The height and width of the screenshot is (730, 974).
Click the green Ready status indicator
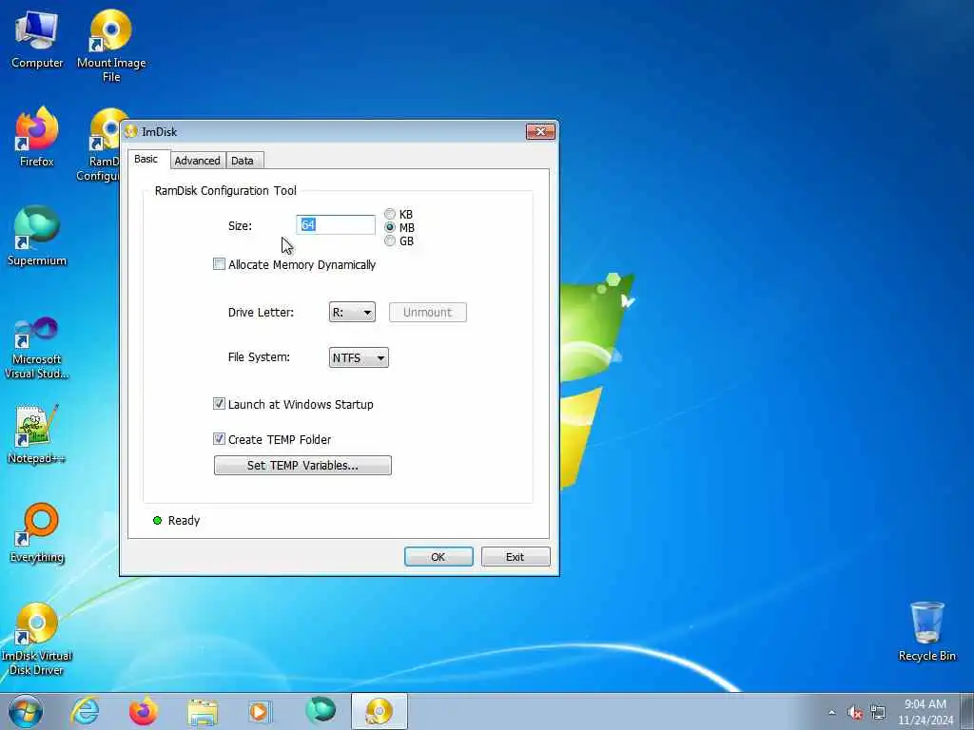[x=157, y=520]
